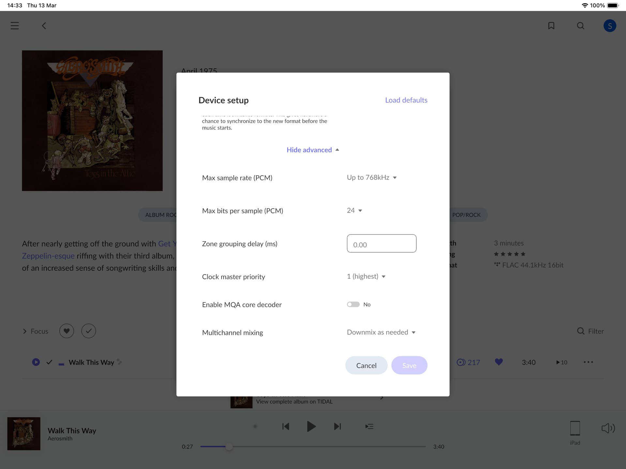Skip to the next track
This screenshot has width=626, height=469.
337,426
